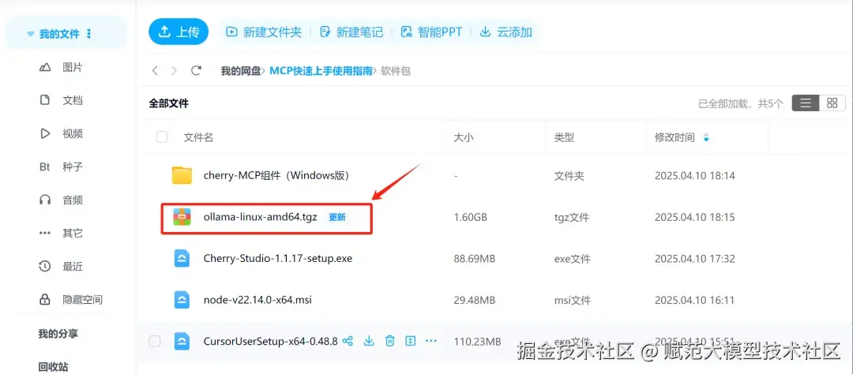Click date 2025.04.10 17:32
The width and height of the screenshot is (853, 374).
point(695,259)
